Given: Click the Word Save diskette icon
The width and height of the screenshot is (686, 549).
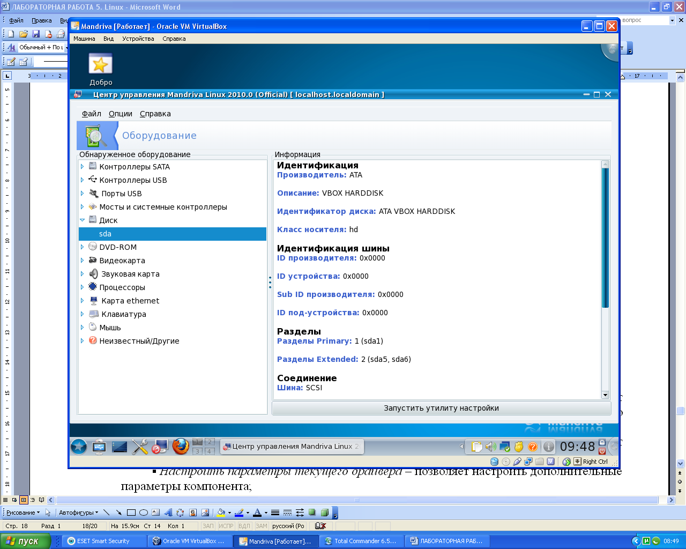Looking at the screenshot, I should pos(36,34).
